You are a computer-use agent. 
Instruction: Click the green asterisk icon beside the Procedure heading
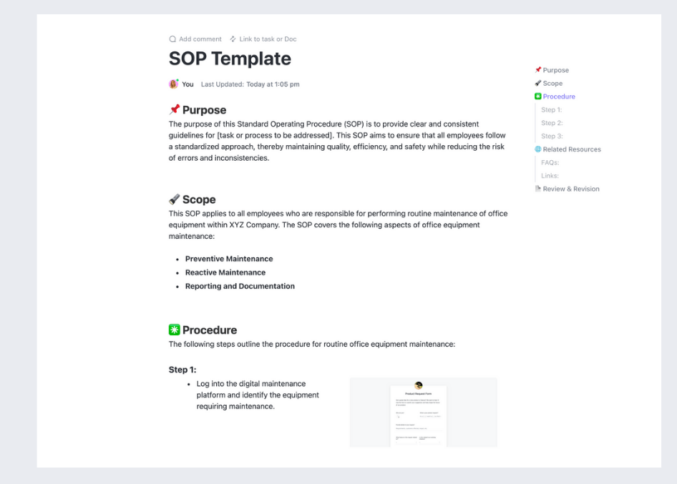click(174, 330)
